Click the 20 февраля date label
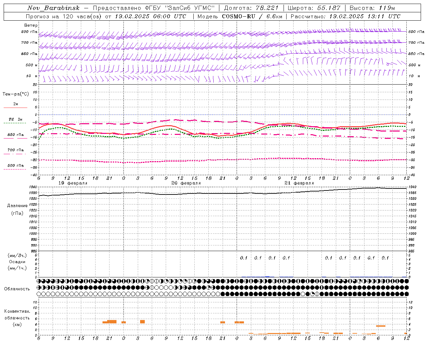Image resolution: width=426 pixels, height=341 pixels. point(186,183)
